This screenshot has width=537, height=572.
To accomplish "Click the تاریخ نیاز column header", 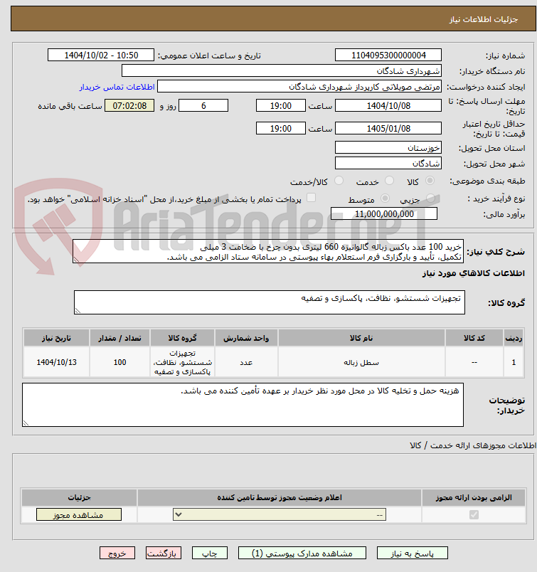I will point(57,338).
